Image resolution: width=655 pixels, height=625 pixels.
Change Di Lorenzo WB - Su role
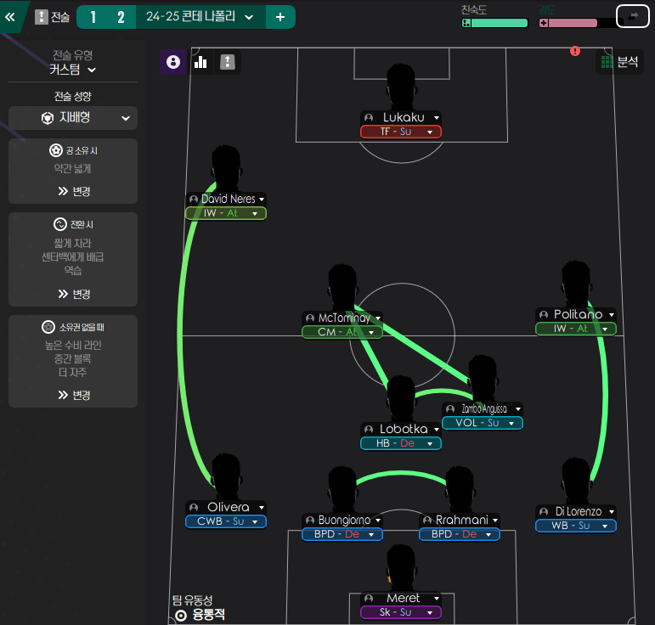point(576,526)
